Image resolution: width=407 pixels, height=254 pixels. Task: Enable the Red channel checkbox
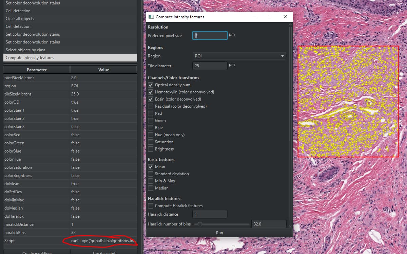point(151,113)
